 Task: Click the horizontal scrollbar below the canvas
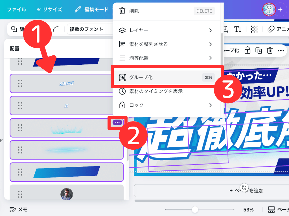pyautogui.click(x=212, y=201)
